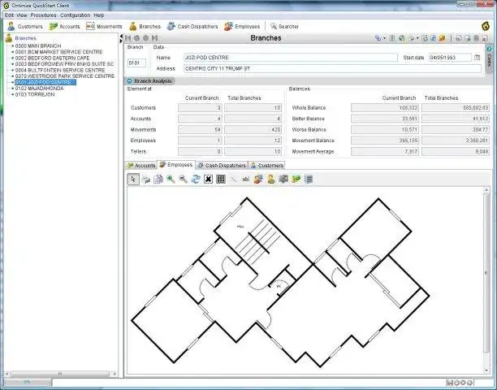Viewport: 497px width, 390px height.
Task: Open the Searcher tool
Action: [x=284, y=26]
